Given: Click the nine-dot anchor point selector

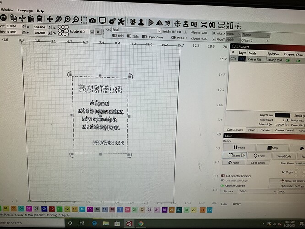Looking at the screenshot, I should pyautogui.click(x=63, y=31).
